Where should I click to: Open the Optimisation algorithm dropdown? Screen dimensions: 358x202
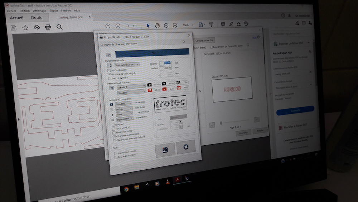[x=125, y=119]
